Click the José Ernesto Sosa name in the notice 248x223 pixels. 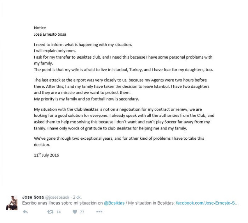click(50, 34)
